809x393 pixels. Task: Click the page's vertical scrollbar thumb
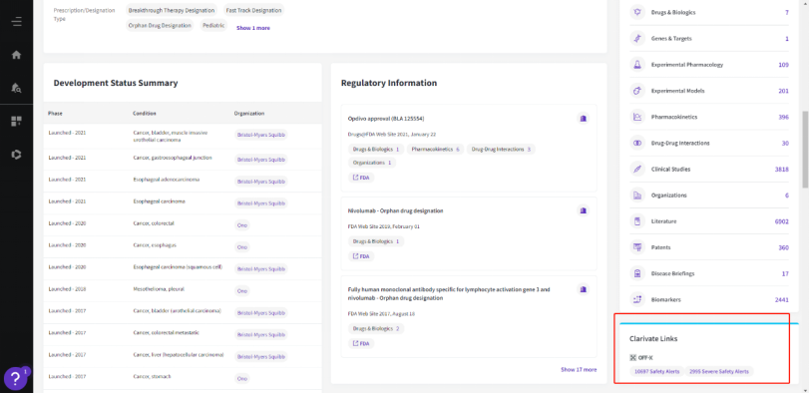[x=805, y=150]
